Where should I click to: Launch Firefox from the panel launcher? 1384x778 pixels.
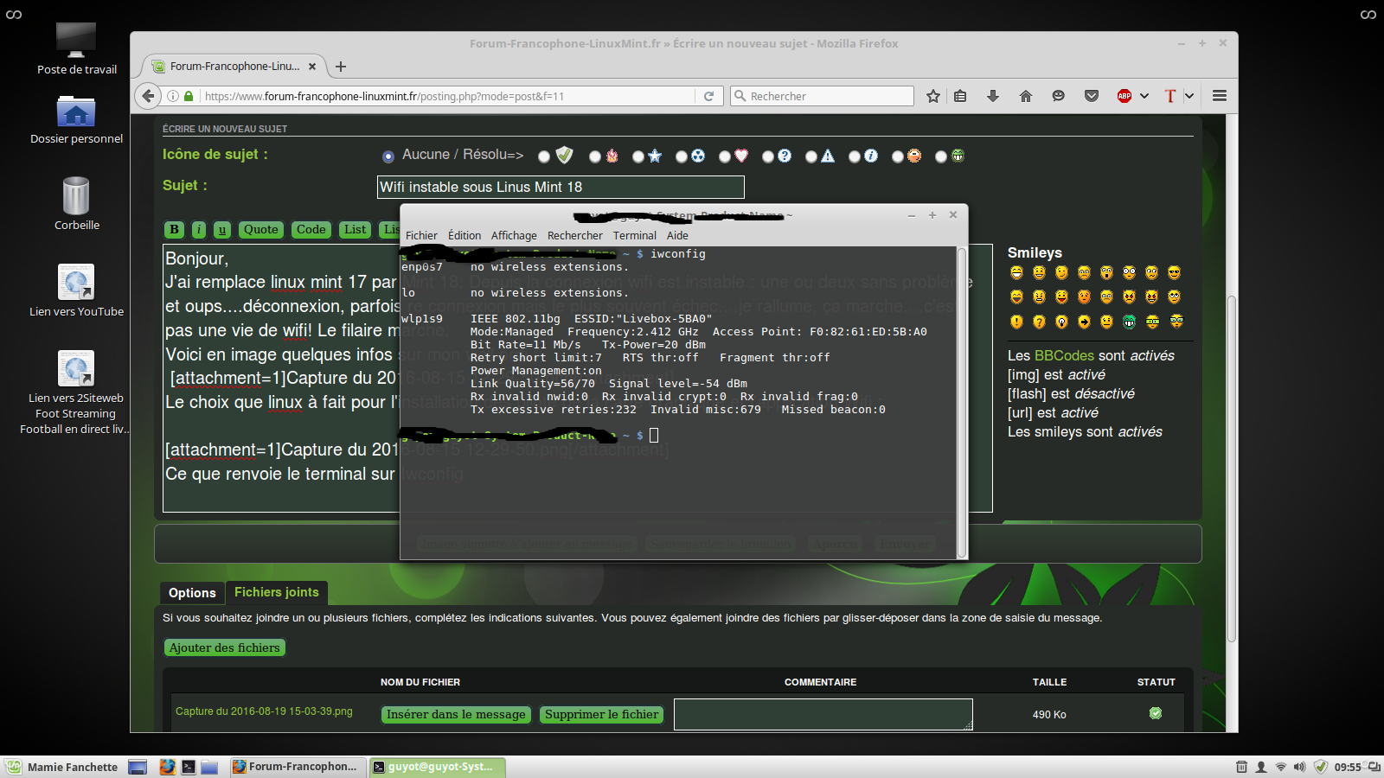tap(167, 767)
